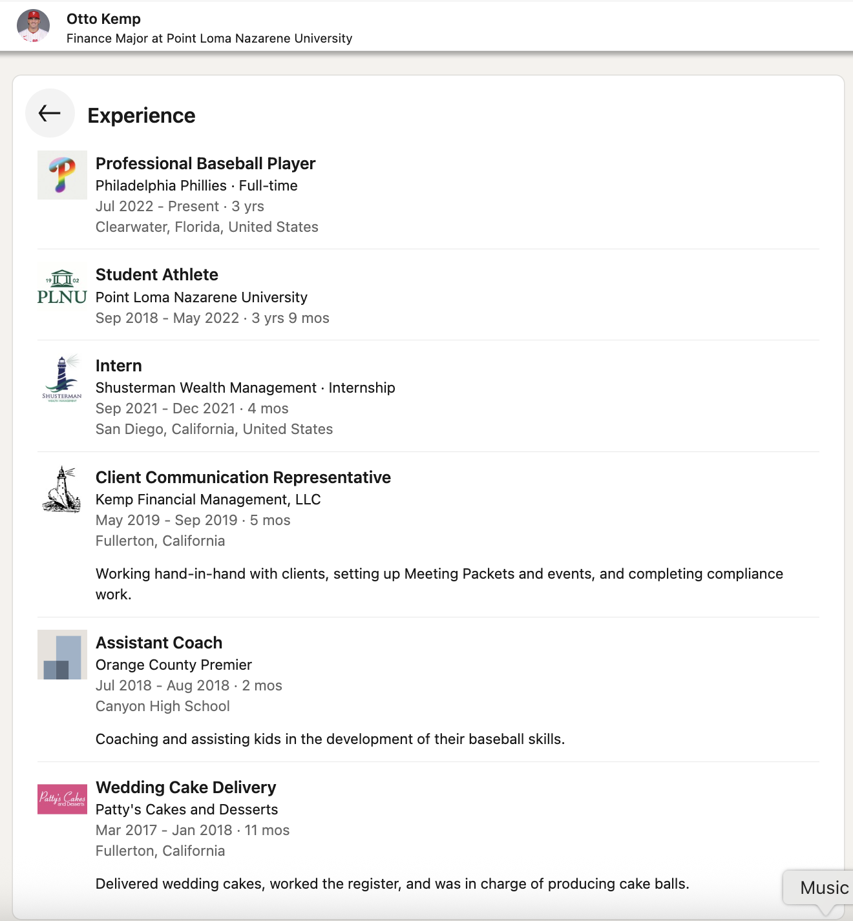Open Point Loma Nazarene University company link
This screenshot has width=853, height=921.
pyautogui.click(x=202, y=297)
